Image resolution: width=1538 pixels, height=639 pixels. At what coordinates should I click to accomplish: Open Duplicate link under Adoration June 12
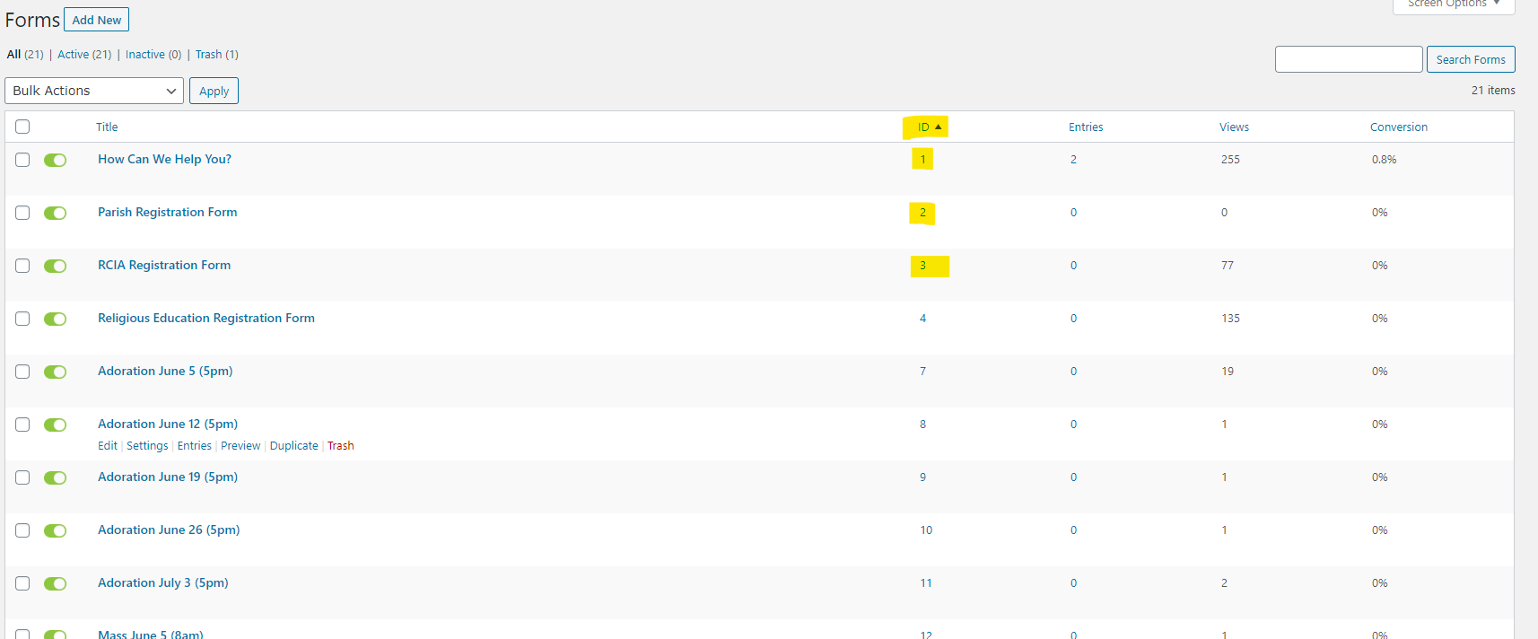coord(293,446)
